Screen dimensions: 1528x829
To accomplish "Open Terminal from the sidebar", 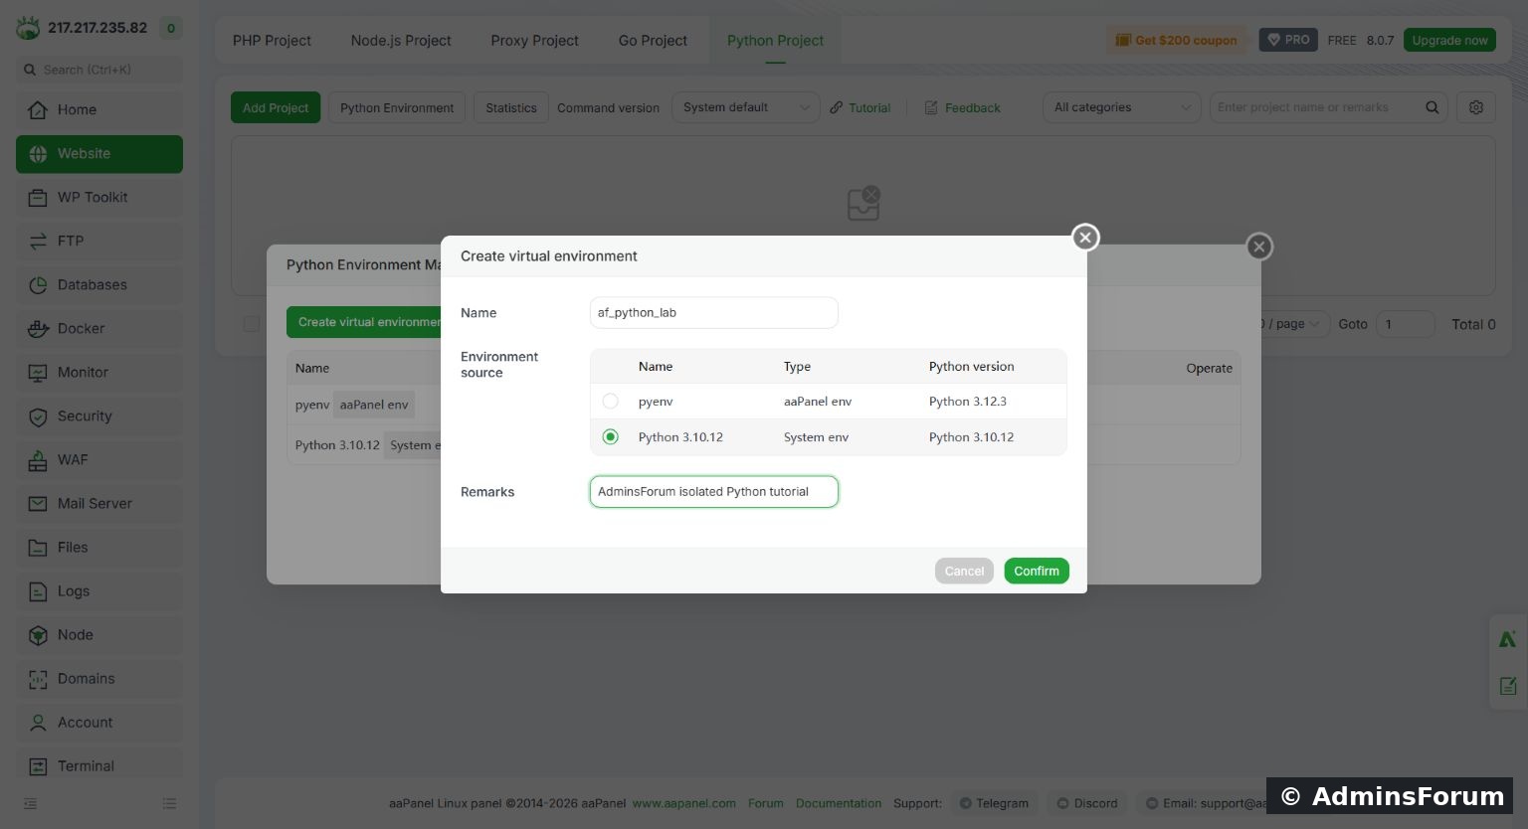I will coord(99,765).
